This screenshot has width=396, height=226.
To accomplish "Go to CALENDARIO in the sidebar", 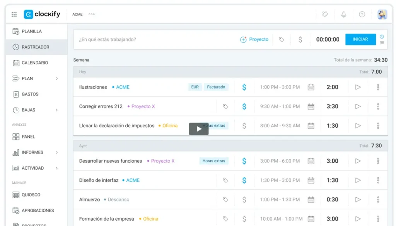I will click(x=35, y=63).
